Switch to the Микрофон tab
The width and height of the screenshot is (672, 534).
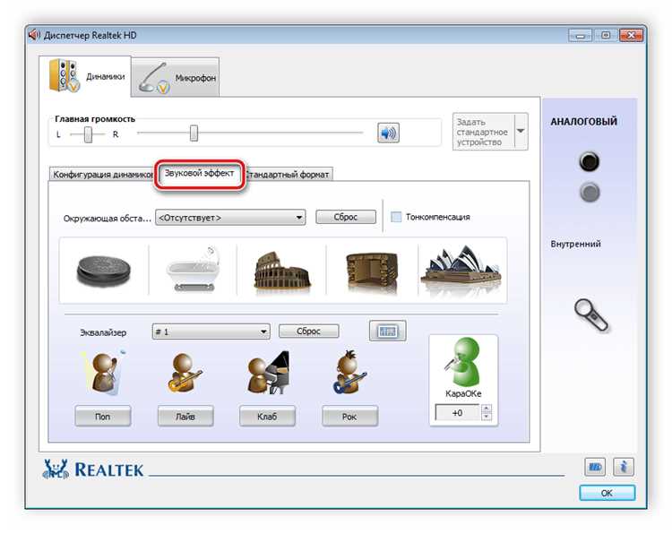(x=176, y=78)
